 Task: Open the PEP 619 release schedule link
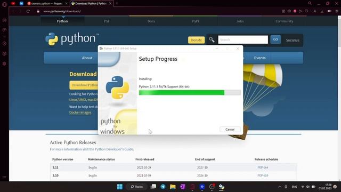point(263,175)
